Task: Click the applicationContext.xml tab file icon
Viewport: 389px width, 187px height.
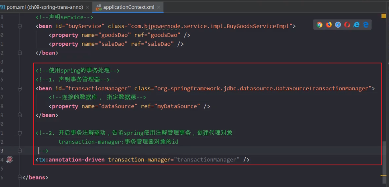Action: 98,7
